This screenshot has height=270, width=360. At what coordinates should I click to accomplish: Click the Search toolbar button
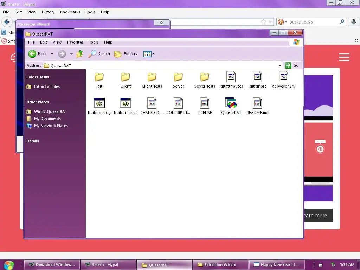pos(99,54)
